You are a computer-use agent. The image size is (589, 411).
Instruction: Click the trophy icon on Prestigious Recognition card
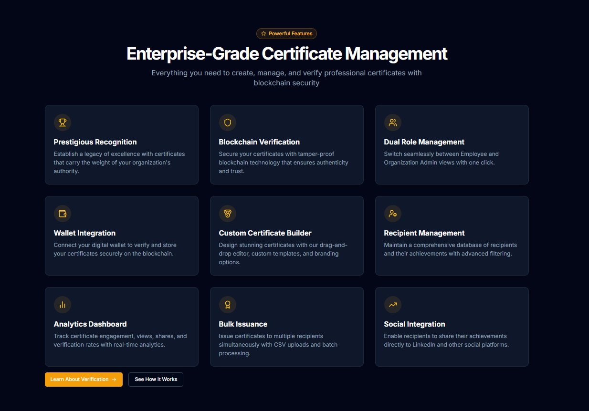click(x=63, y=123)
